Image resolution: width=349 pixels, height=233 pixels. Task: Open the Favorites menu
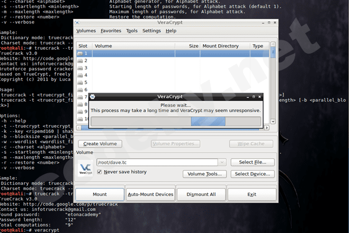coord(111,31)
